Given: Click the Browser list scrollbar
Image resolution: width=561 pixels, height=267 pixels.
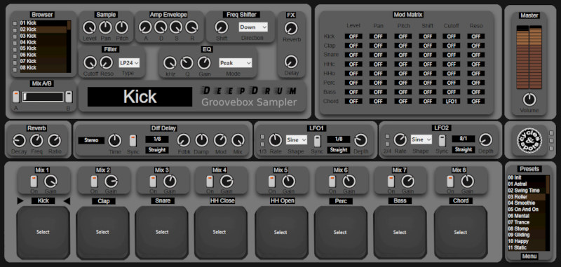Looking at the screenshot, I should pos(69,46).
